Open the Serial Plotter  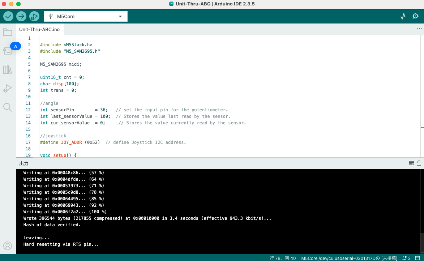[403, 16]
